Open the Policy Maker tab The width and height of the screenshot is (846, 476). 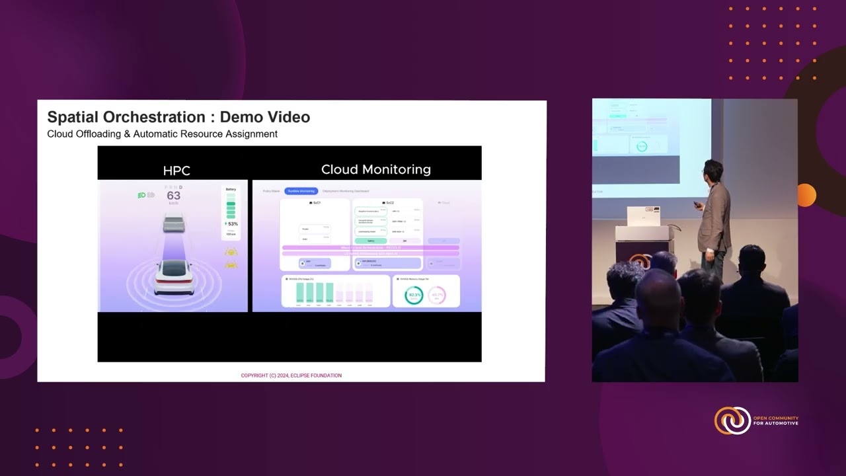271,191
